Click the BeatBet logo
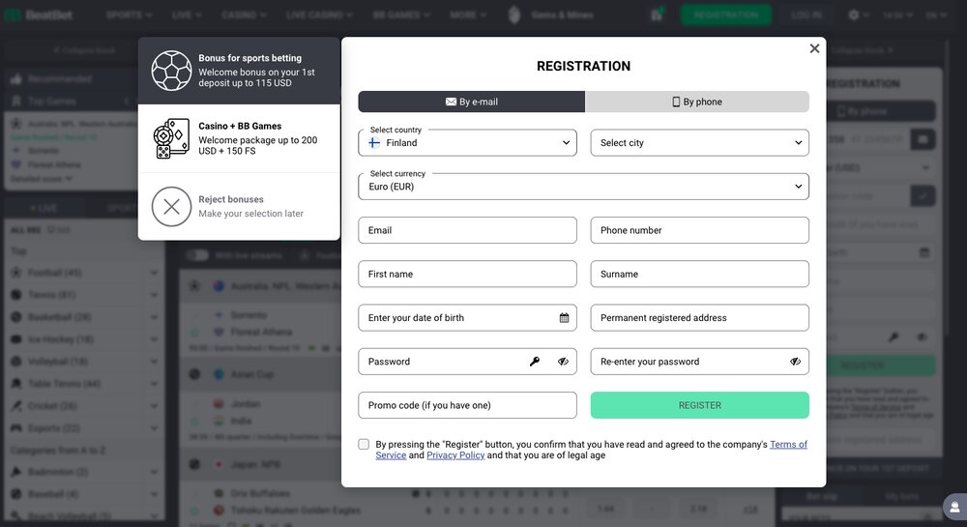Screen dimensions: 967x527 [39, 15]
